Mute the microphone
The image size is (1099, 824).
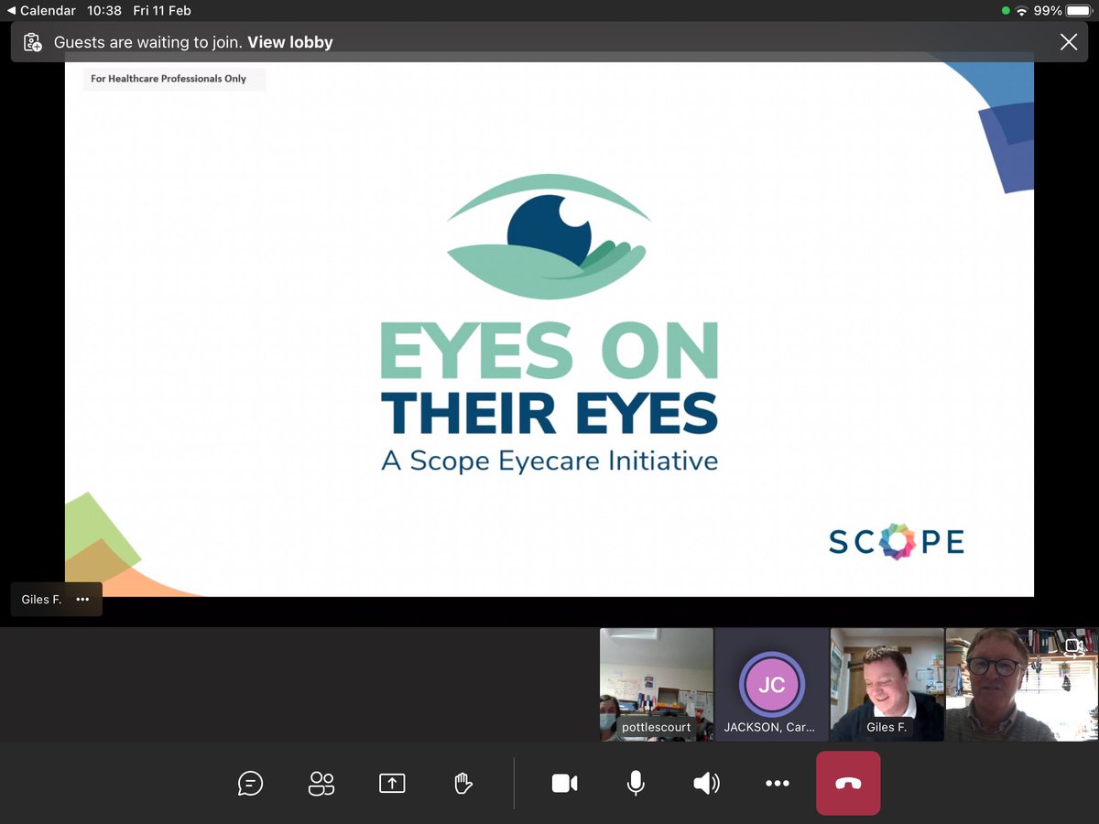[635, 783]
